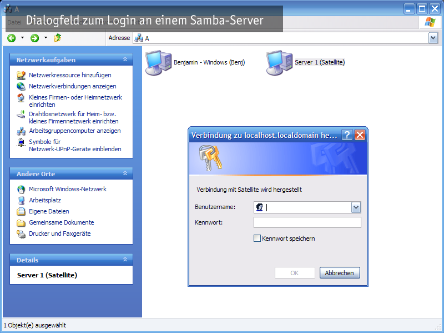444x333 pixels.
Task: Click the status bar text 1 Objekt(e) ausgewählt
Action: click(35, 325)
